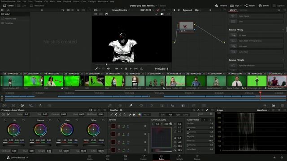Screen dimensions: 287x161
Task: Open the Scopes palette icon
Action: pos(274,106)
